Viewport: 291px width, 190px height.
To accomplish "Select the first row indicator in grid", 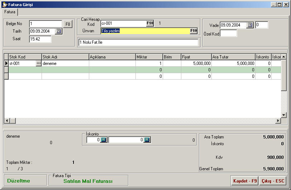I will tap(6, 63).
